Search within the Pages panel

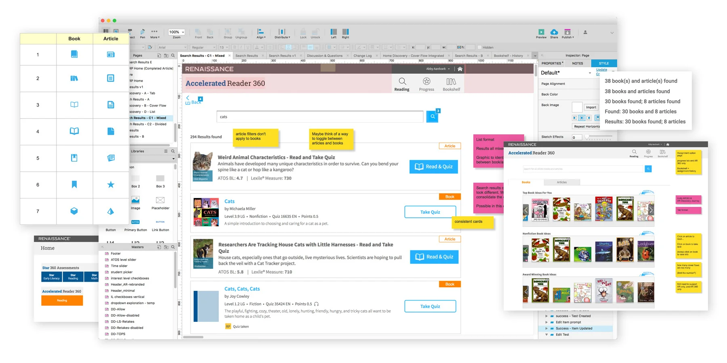(x=173, y=56)
